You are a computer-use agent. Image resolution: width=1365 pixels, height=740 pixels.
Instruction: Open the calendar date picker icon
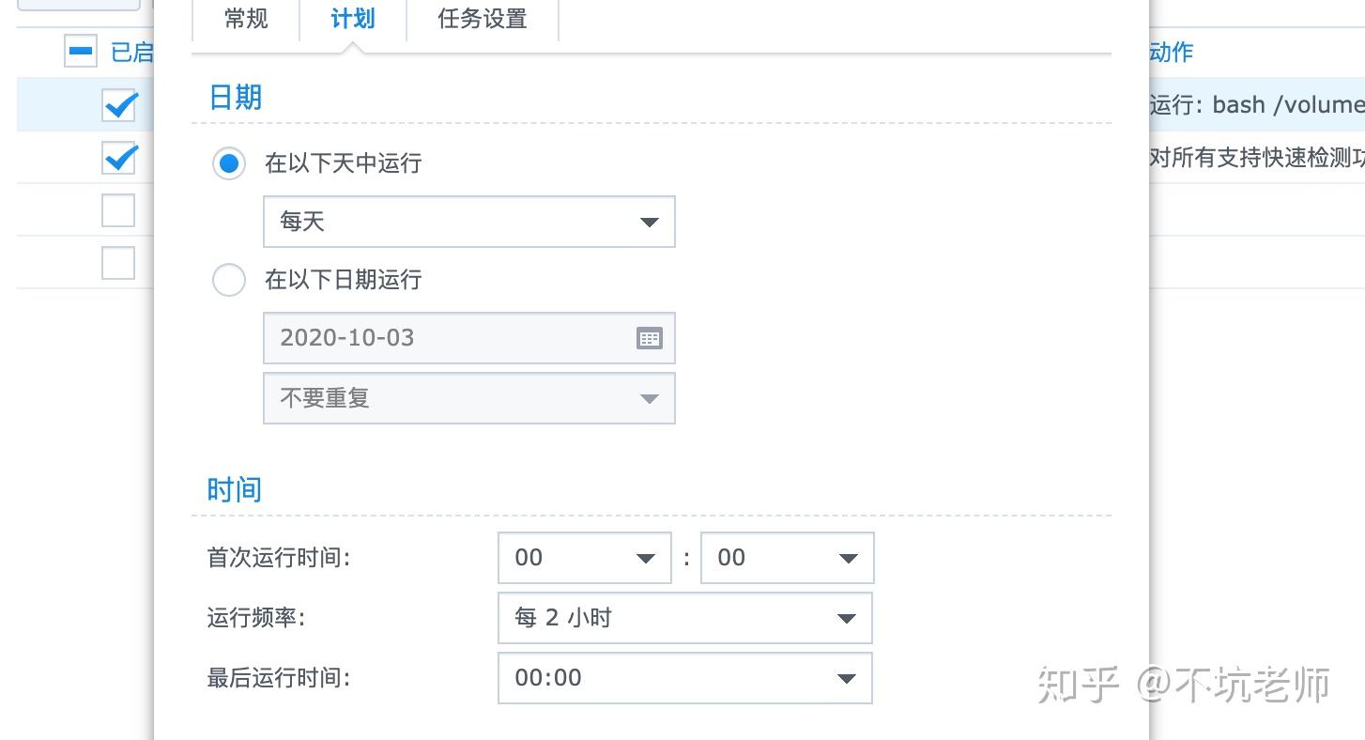[x=650, y=337]
